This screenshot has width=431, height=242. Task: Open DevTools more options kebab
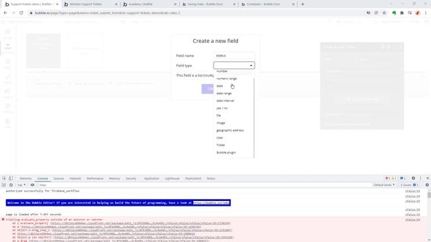[420, 178]
